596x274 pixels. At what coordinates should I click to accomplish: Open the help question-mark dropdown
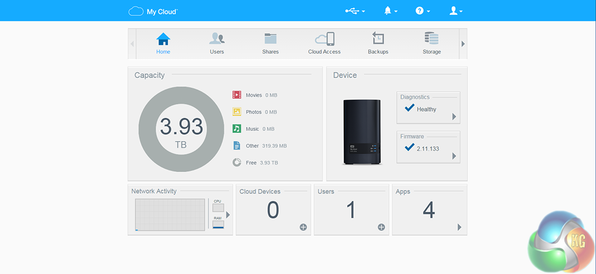tap(422, 11)
